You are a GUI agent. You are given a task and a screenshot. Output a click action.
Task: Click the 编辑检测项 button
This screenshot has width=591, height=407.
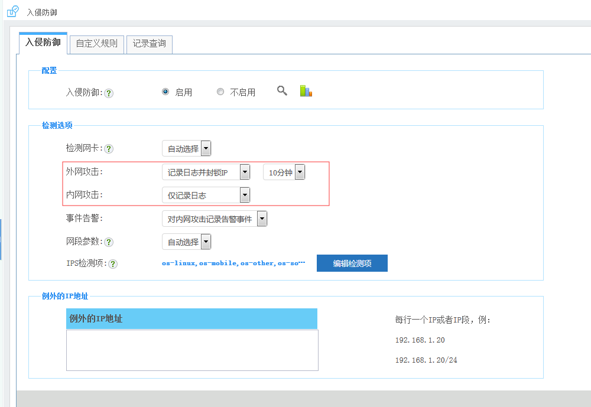click(x=352, y=263)
